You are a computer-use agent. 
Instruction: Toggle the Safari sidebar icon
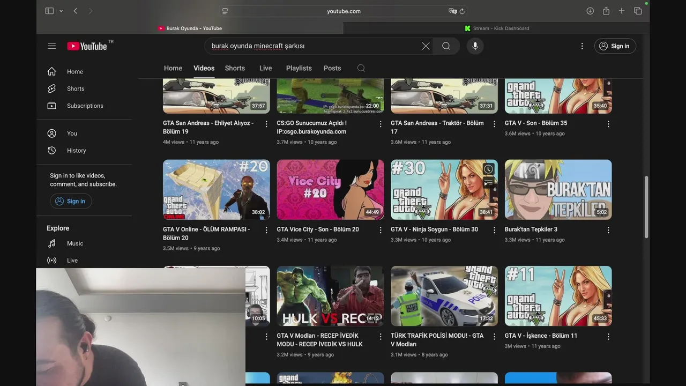(49, 11)
